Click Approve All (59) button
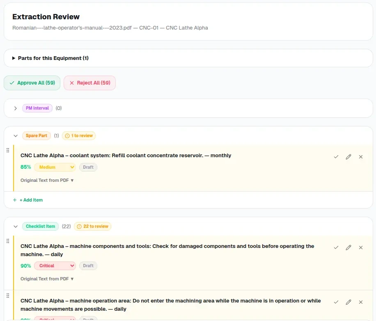Viewport: 376px width, 321px height. (x=32, y=83)
